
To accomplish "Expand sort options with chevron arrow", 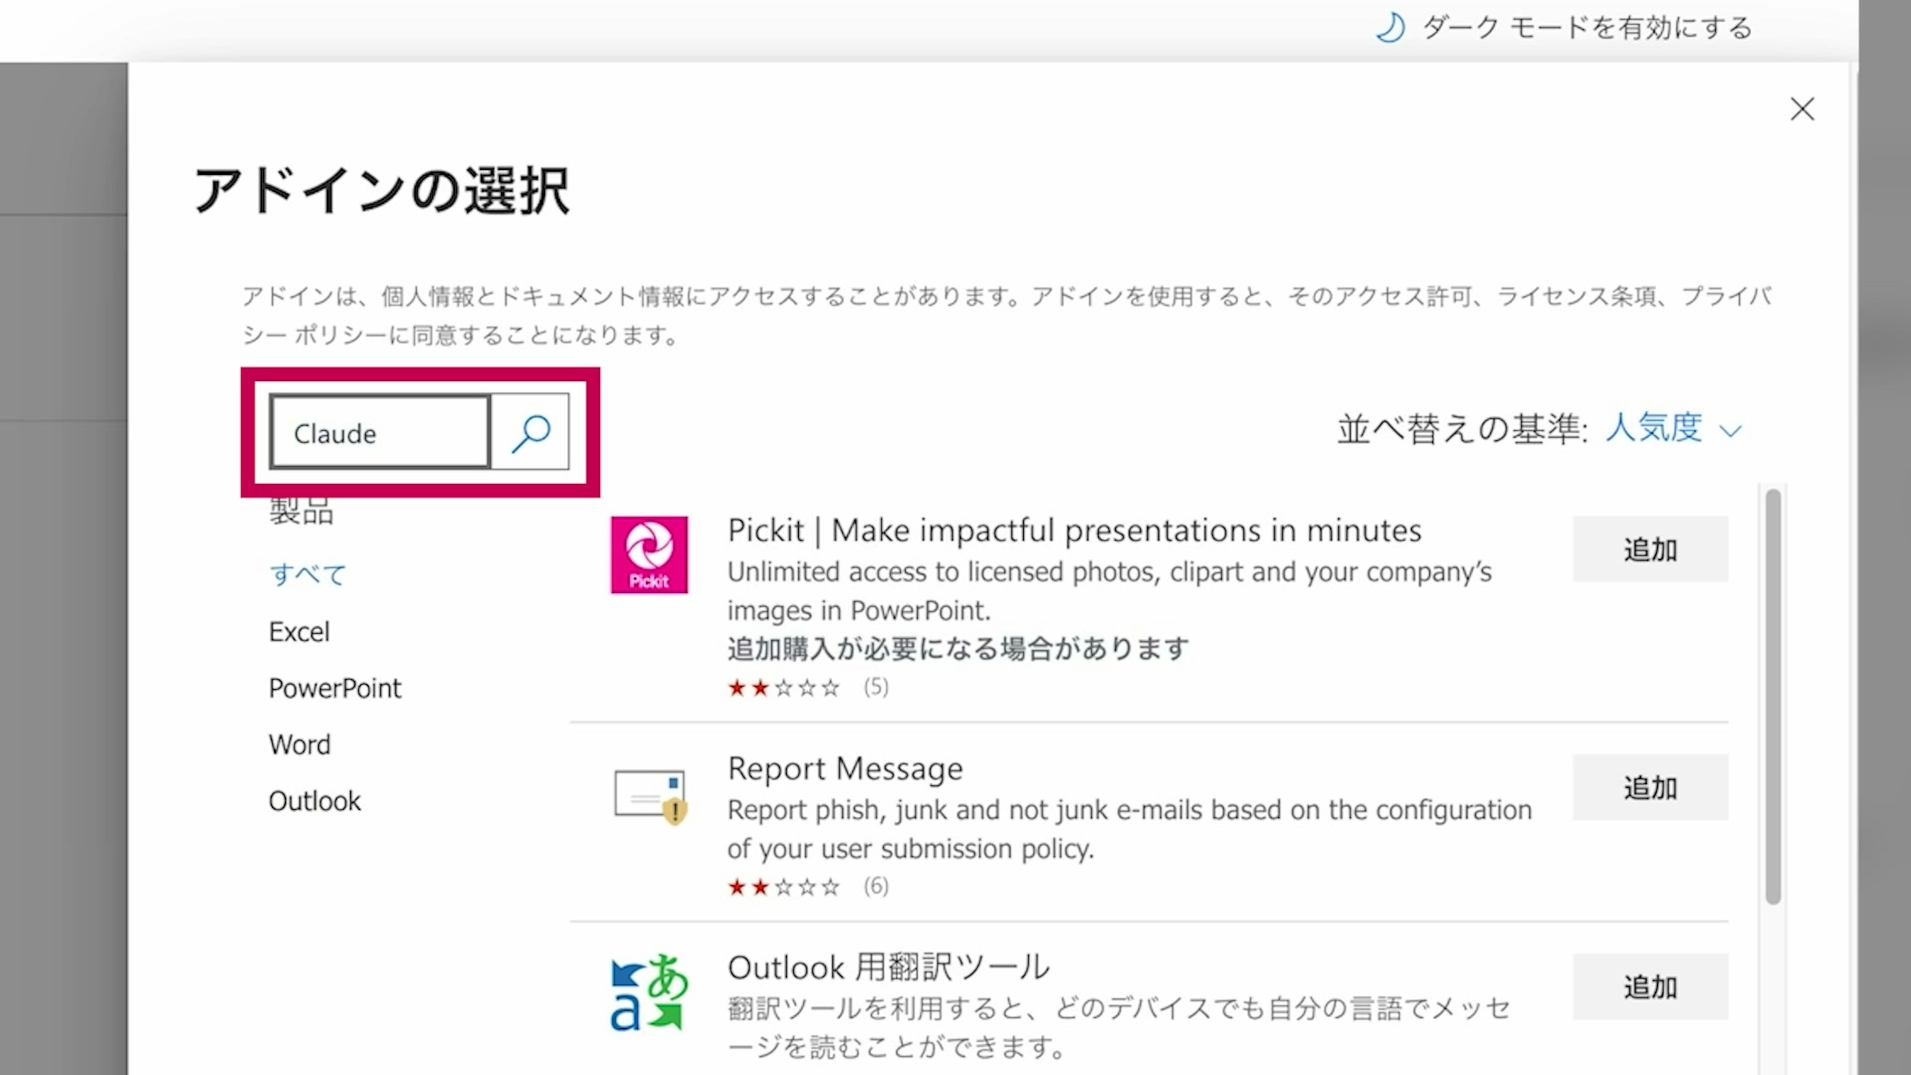I will click(x=1730, y=431).
